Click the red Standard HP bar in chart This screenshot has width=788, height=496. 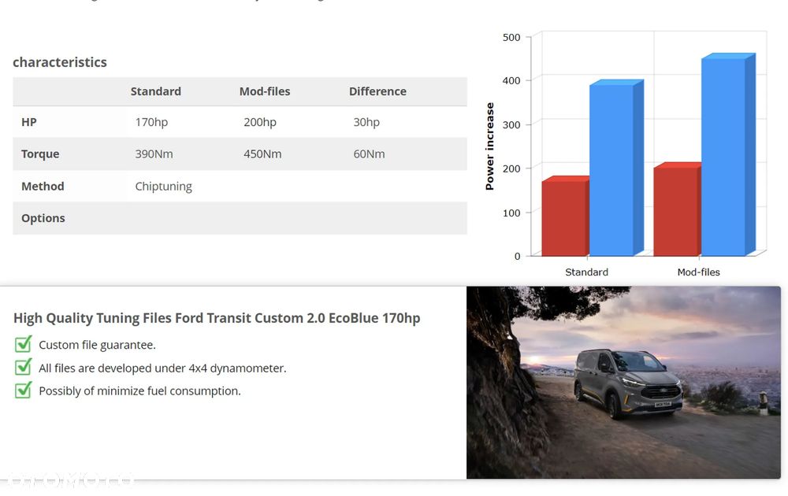tap(564, 217)
